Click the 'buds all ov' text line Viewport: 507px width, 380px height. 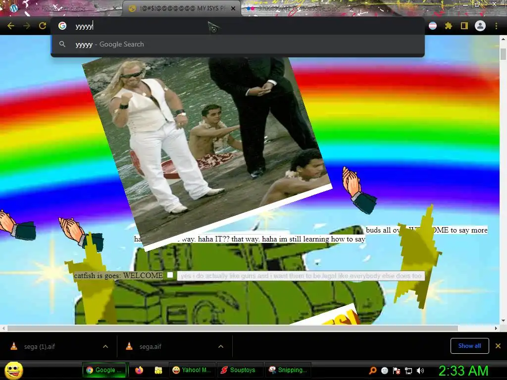point(426,230)
